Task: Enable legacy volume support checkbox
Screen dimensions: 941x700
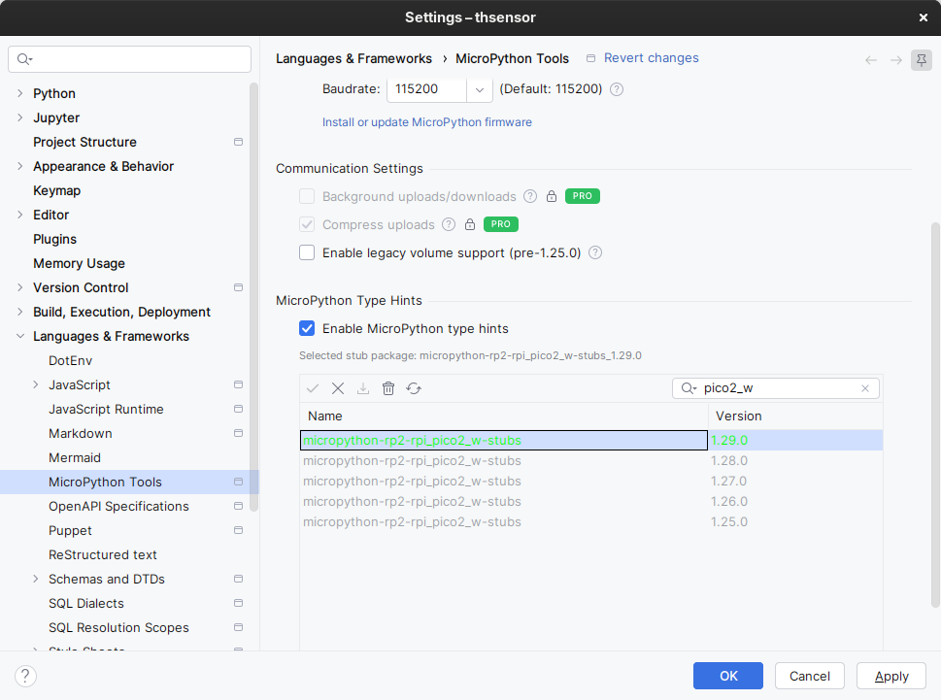Action: (x=307, y=252)
